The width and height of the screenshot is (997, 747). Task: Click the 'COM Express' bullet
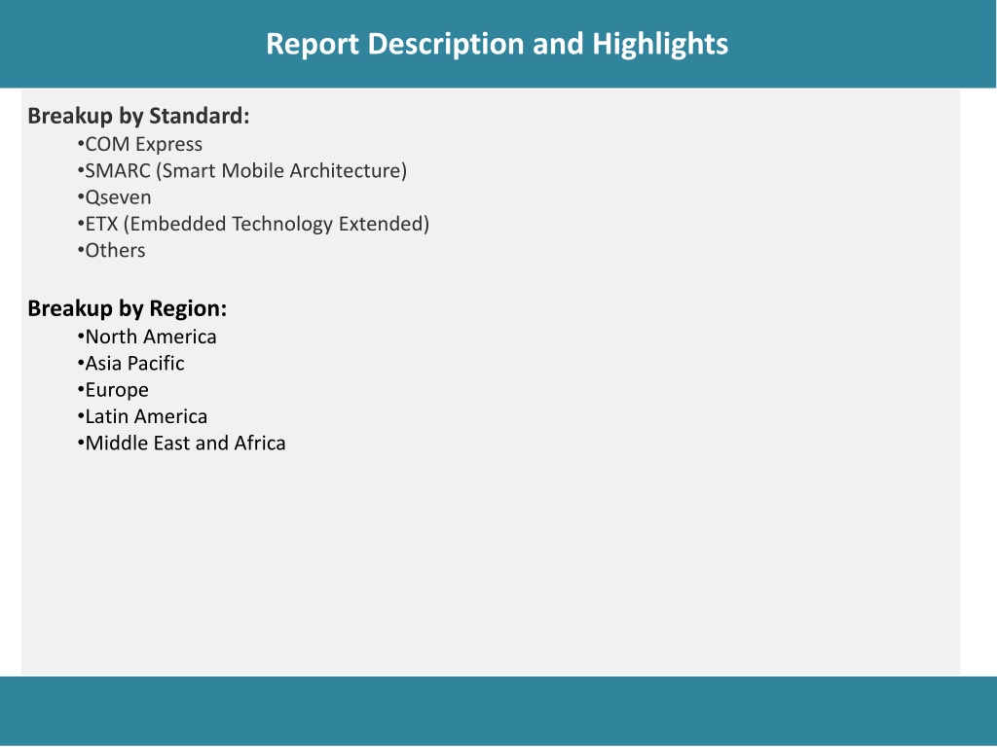140,144
